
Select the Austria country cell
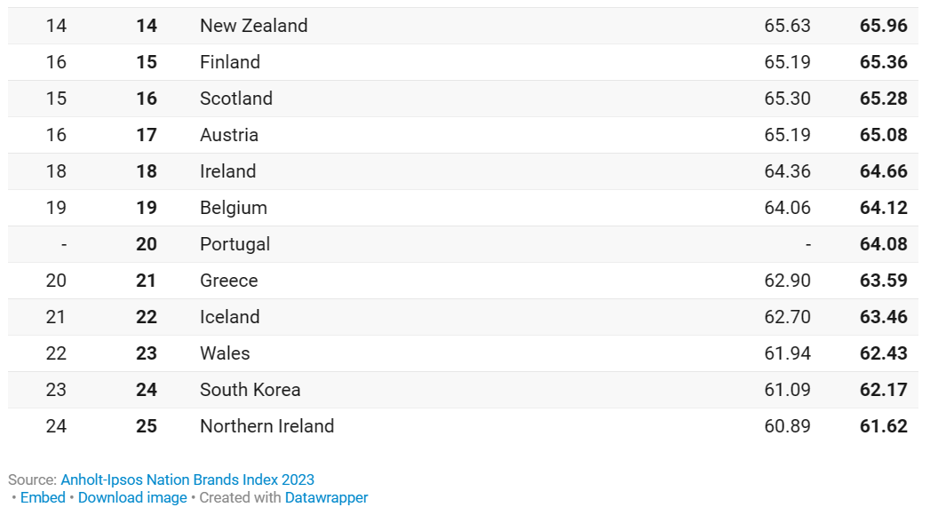(229, 135)
